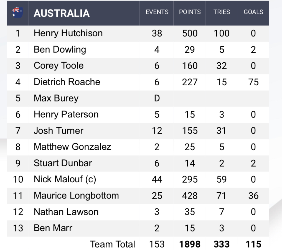Open Nathan Lawson's player page
The image size is (282, 250).
tap(66, 212)
